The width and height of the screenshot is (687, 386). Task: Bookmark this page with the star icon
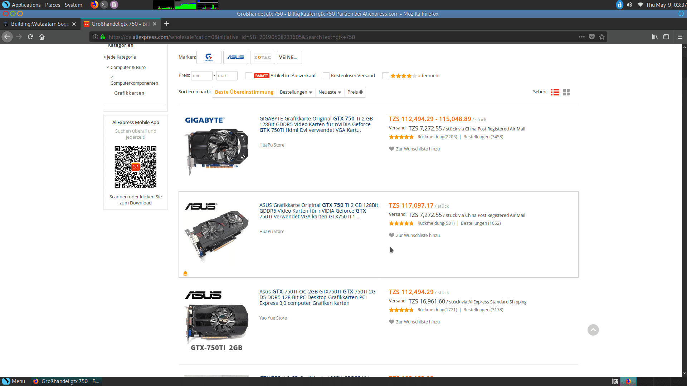pos(602,37)
